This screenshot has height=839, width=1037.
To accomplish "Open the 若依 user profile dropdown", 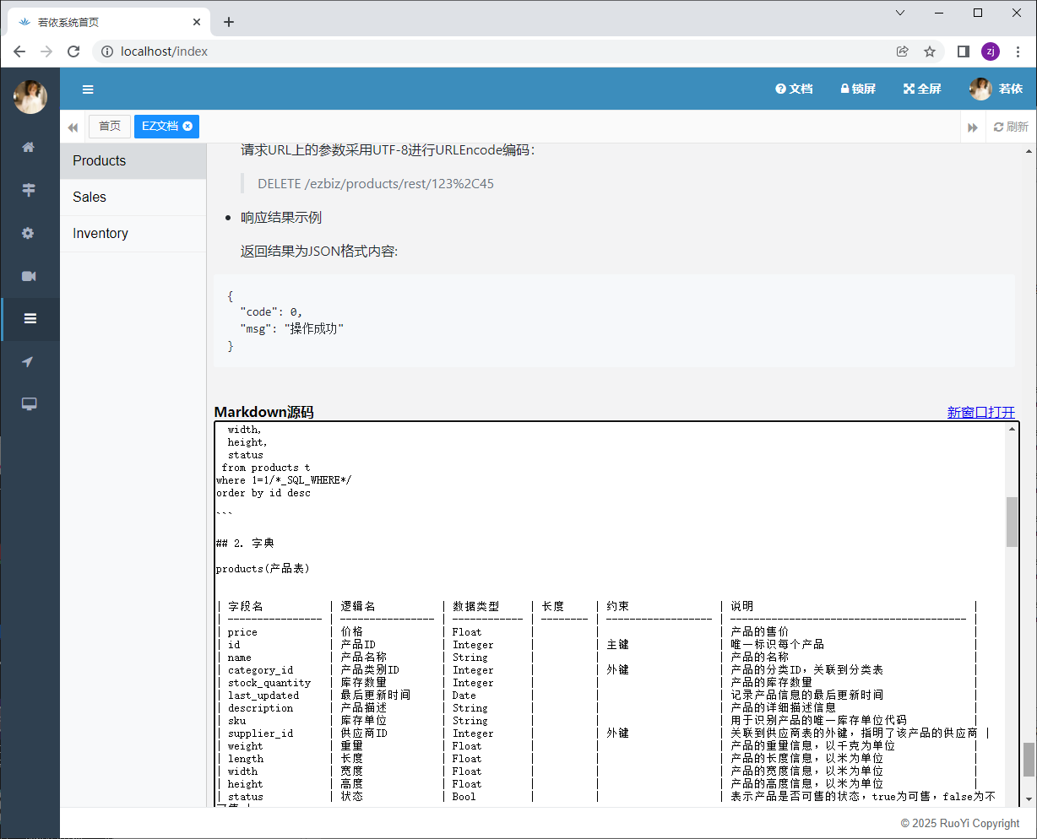I will click(996, 89).
